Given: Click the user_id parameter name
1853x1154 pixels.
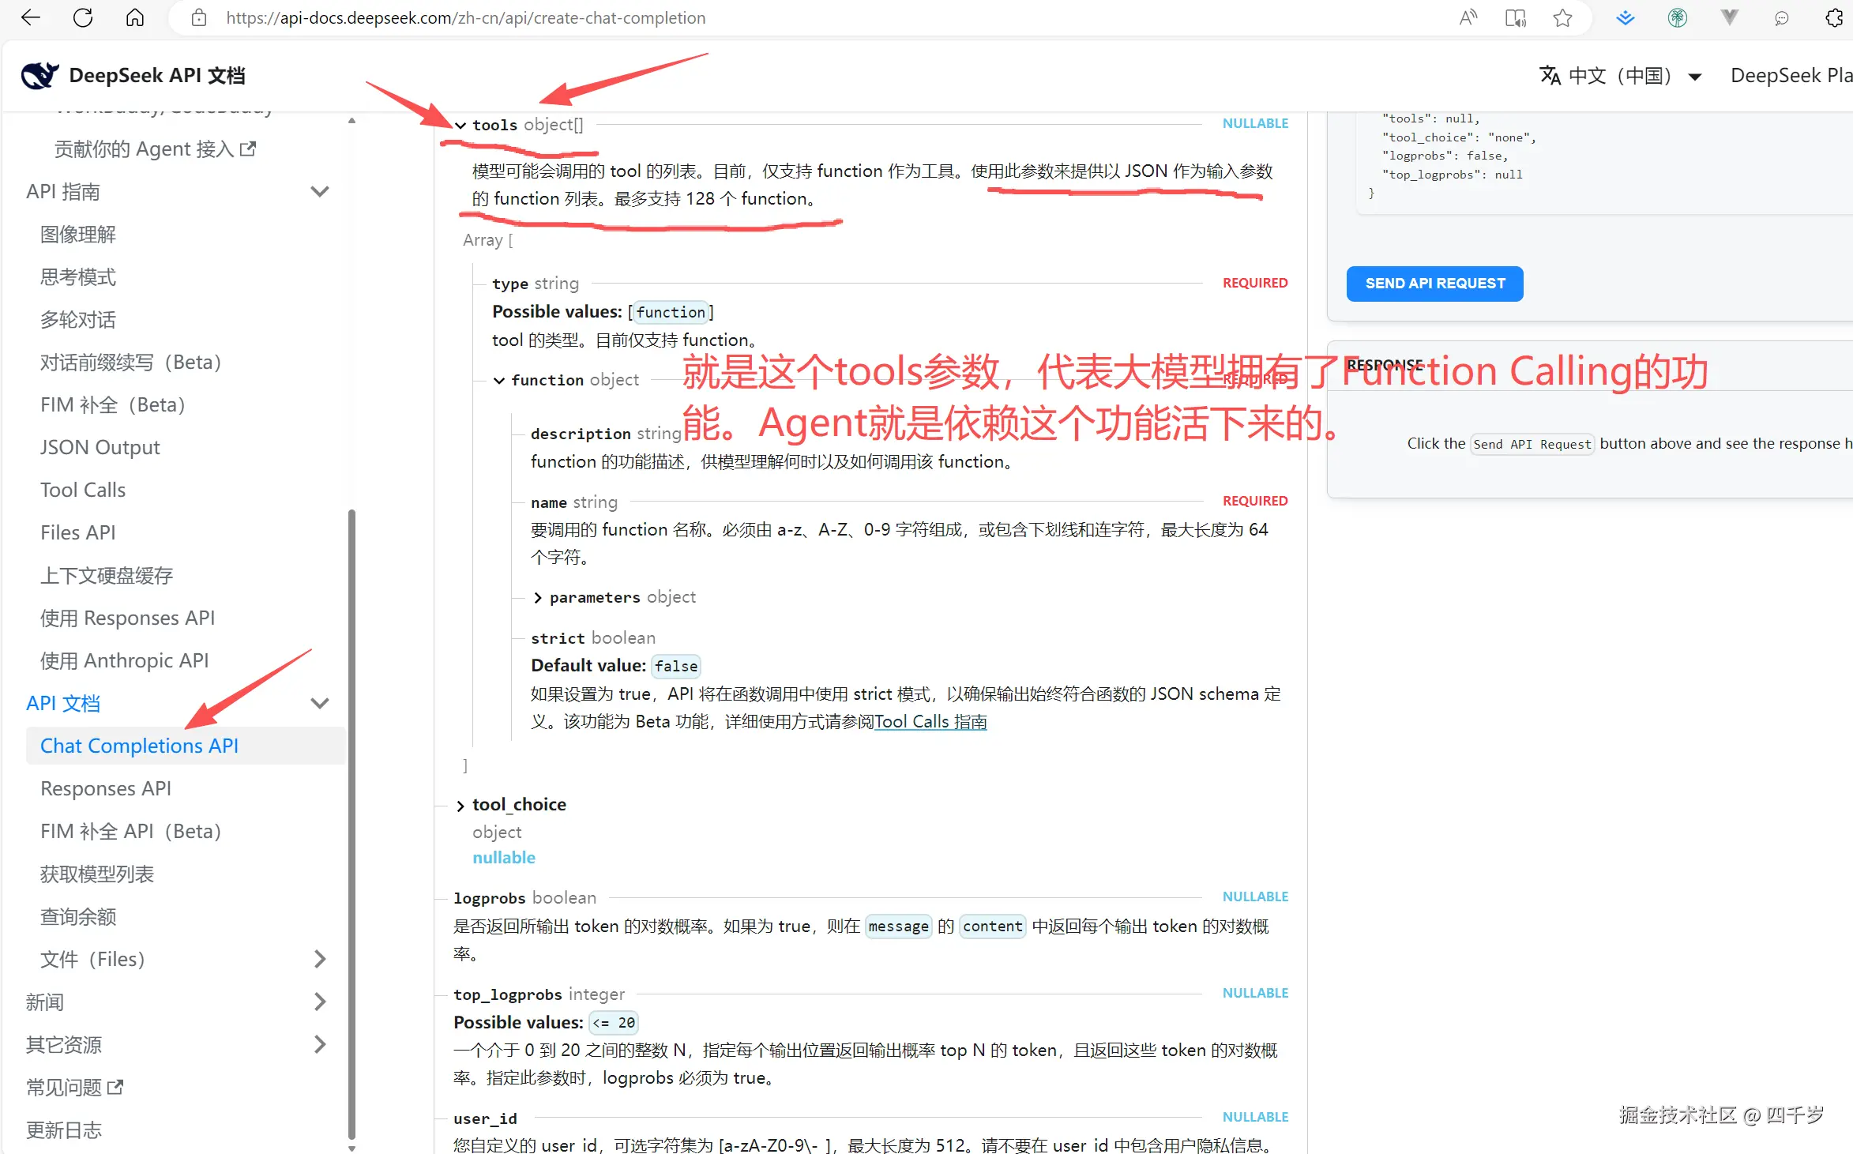Looking at the screenshot, I should pyautogui.click(x=485, y=1118).
